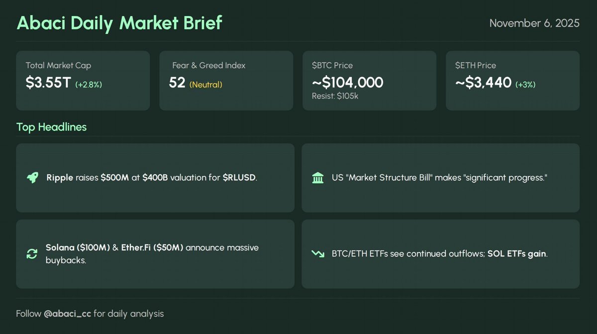Screen dimensions: 597x334
Task: Click the (+2.8%) change label
Action: 89,85
